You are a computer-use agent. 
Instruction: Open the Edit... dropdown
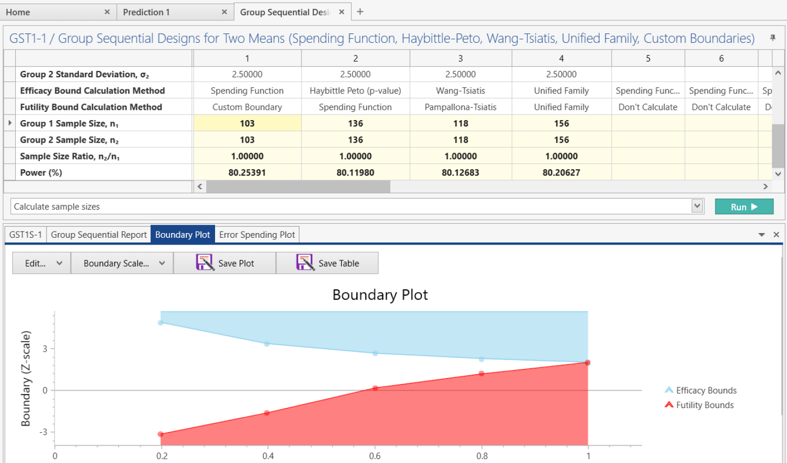[41, 263]
